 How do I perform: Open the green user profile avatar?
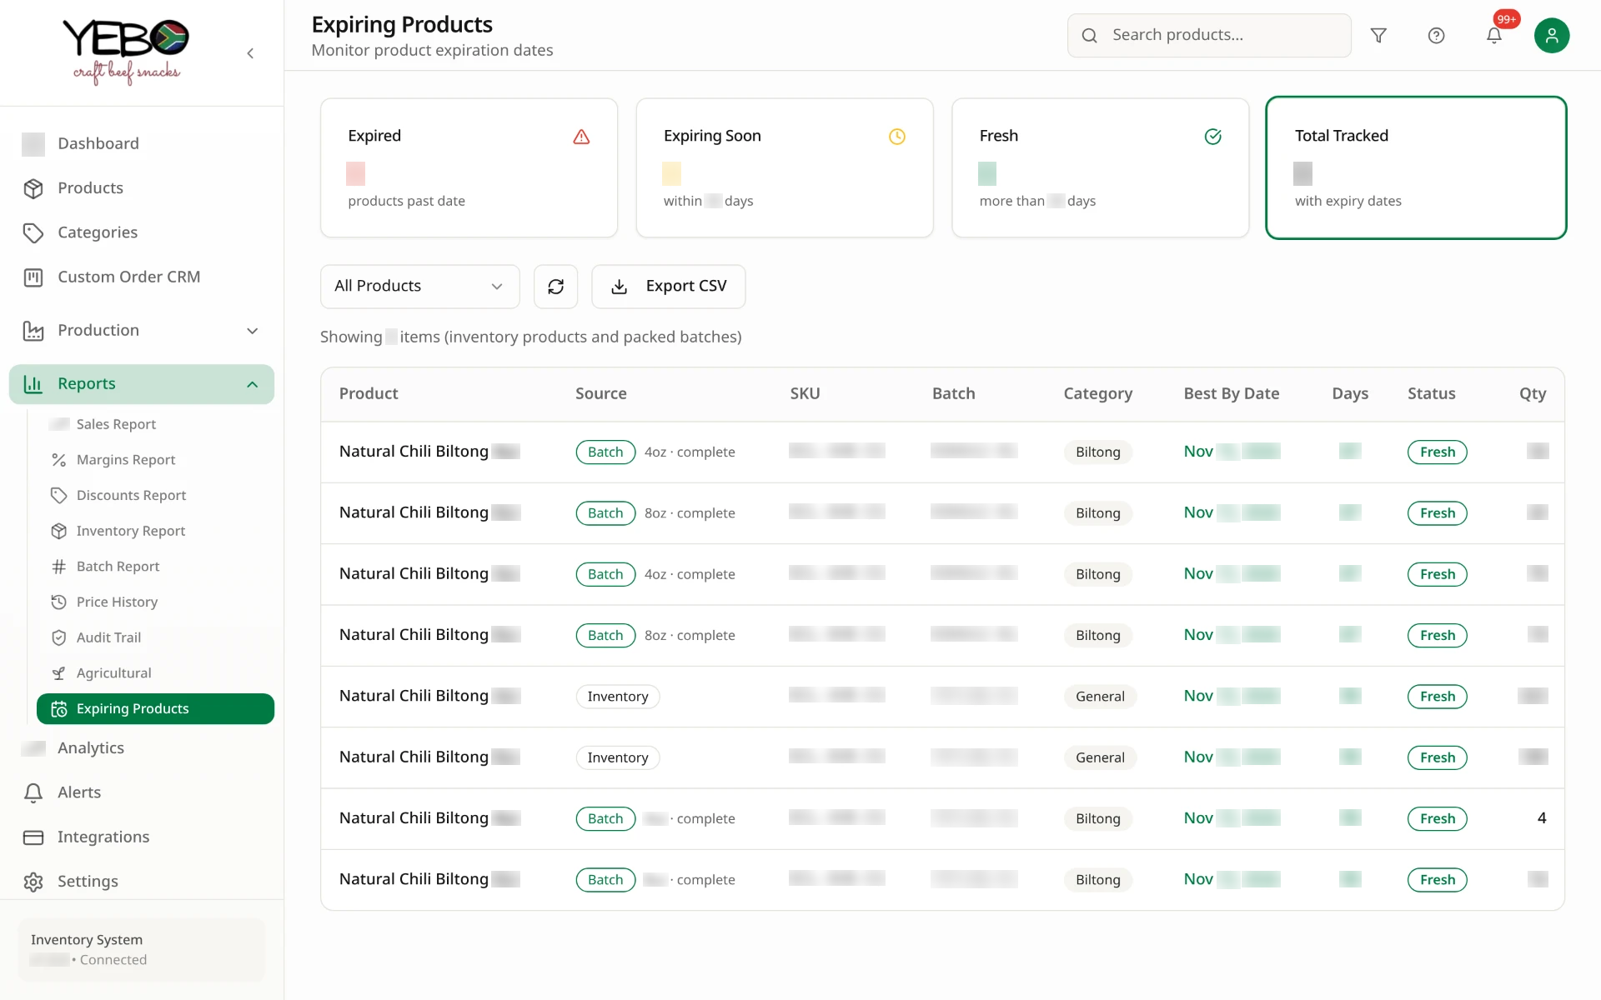point(1552,35)
